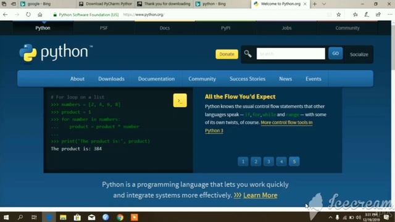Select PSF in top site bar
The height and width of the screenshot is (222, 395).
pos(104,28)
